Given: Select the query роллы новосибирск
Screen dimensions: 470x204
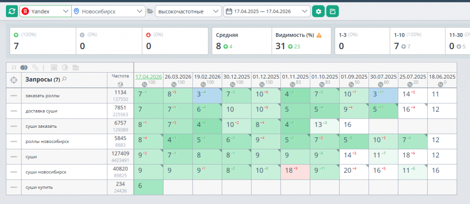Looking at the screenshot, I should pos(47,142).
